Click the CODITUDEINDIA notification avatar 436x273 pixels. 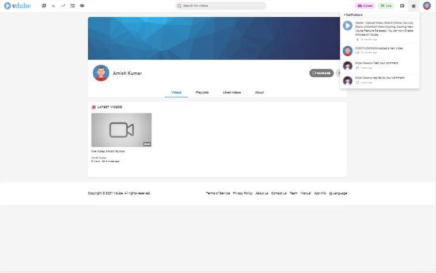click(x=348, y=51)
